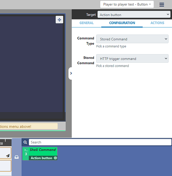Click the Action button label on green card

[x=41, y=158]
